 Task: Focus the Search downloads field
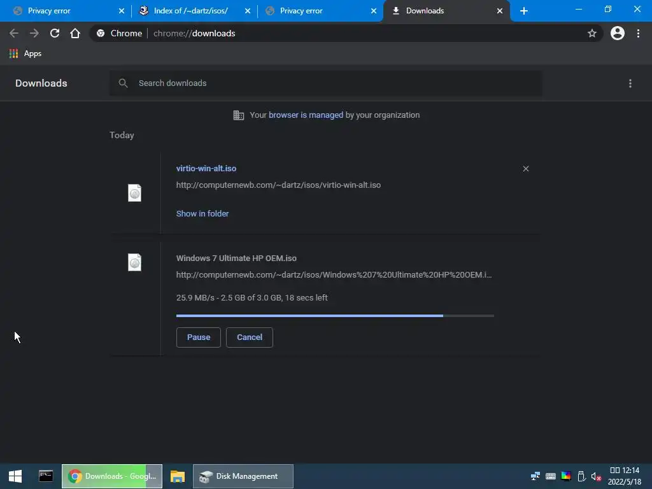click(x=325, y=83)
